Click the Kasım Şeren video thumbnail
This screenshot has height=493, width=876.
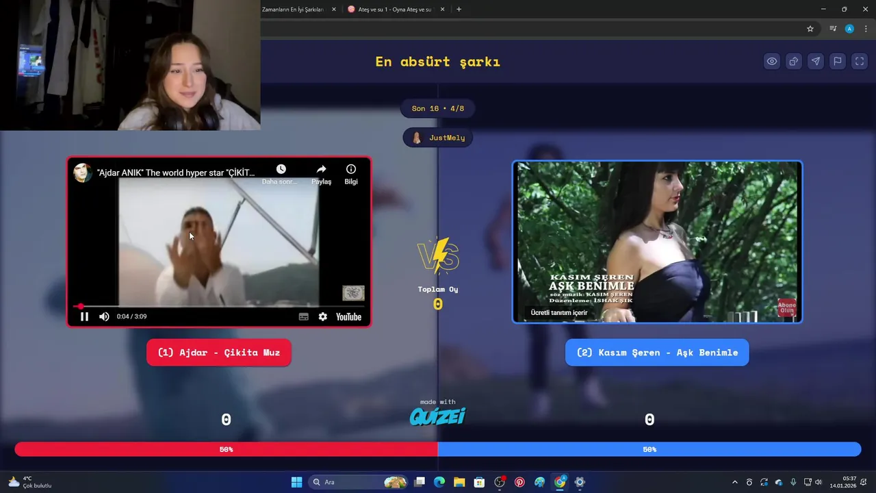657,242
